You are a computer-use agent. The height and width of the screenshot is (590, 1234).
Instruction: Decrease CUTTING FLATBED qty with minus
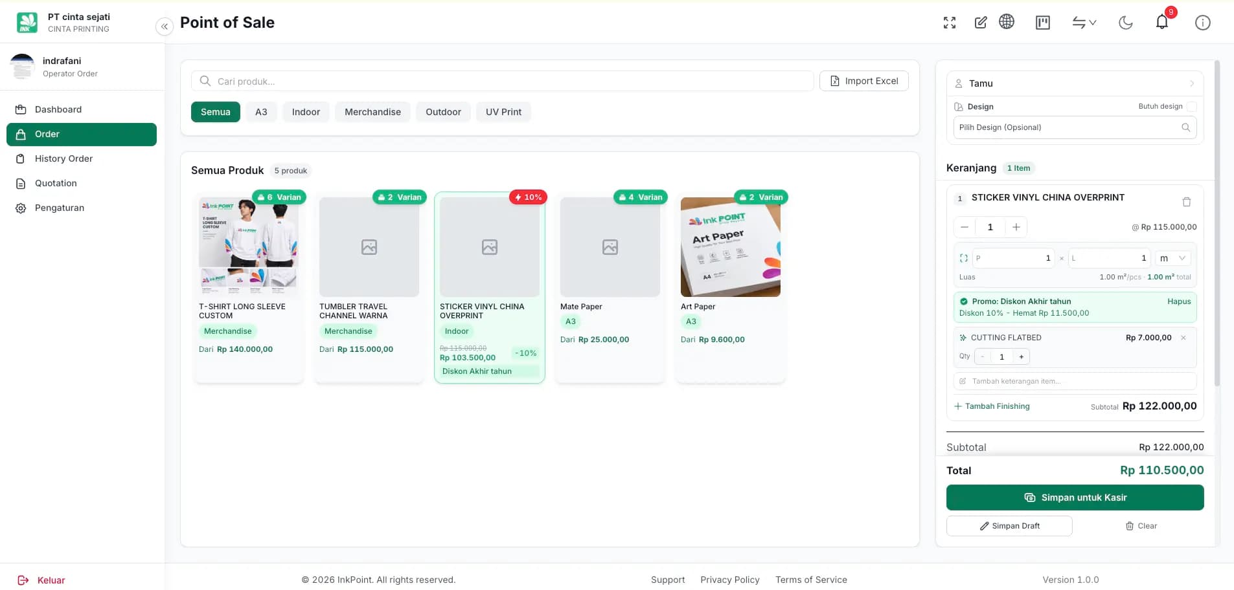pos(983,357)
